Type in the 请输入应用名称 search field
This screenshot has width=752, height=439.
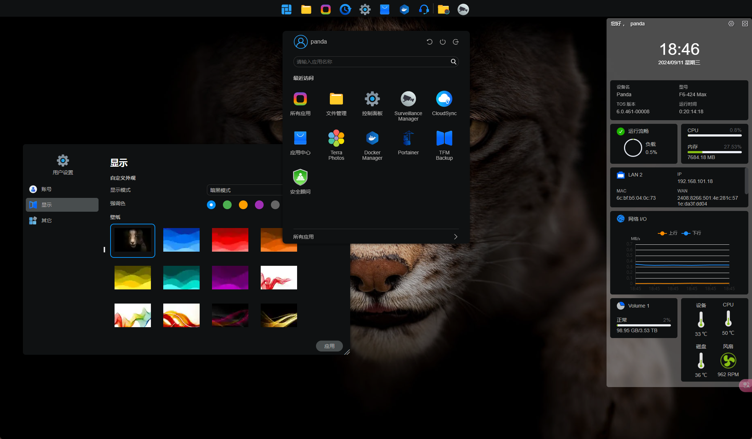click(376, 62)
